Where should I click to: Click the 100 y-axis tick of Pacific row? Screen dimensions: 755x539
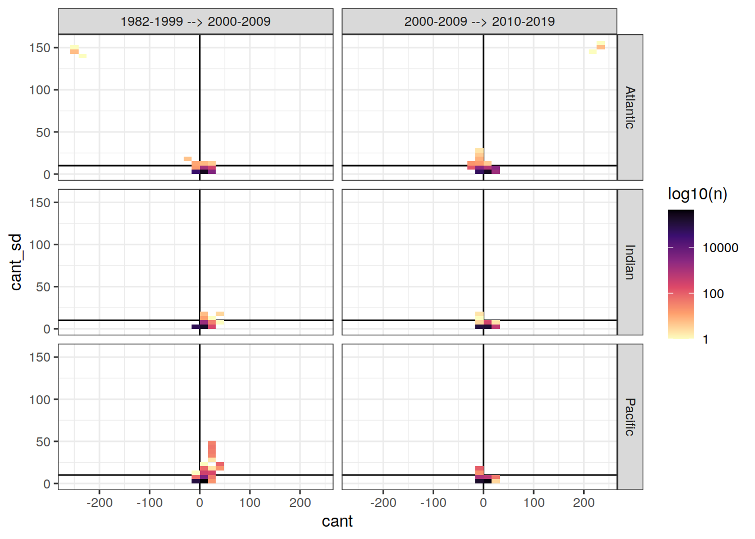tap(40, 400)
